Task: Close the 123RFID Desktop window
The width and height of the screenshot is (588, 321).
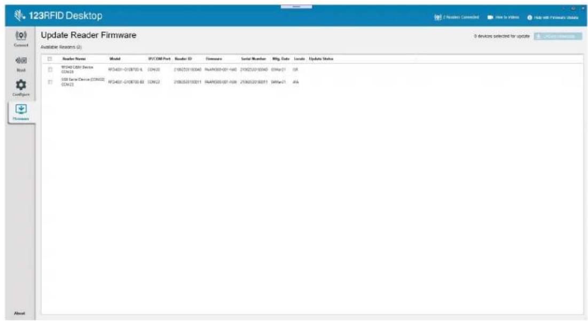Action: 583,8
